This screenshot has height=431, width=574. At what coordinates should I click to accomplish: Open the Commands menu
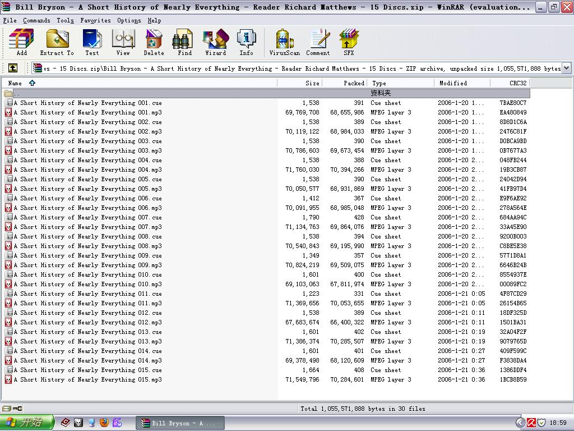pos(36,21)
